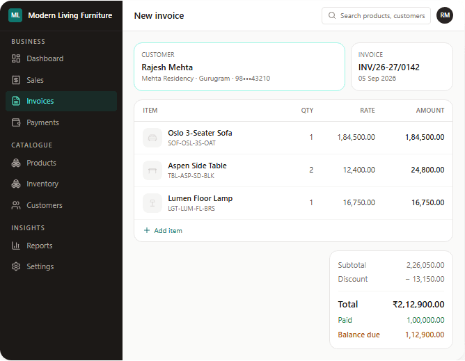
Task: Click the Sales receipt icon
Action: [16, 80]
